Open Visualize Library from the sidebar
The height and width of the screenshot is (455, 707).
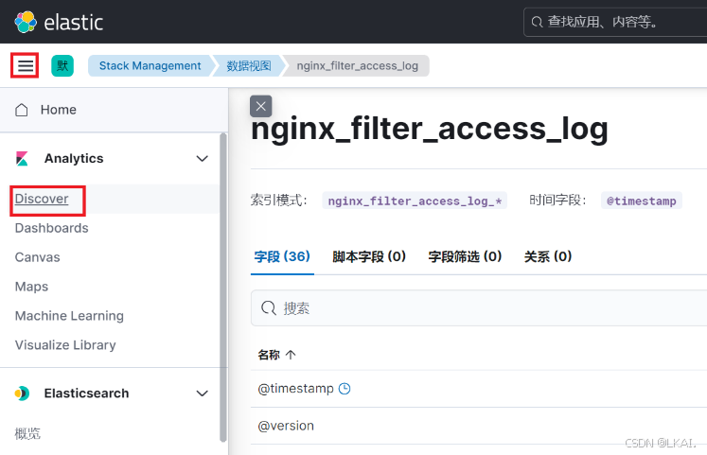pos(65,345)
